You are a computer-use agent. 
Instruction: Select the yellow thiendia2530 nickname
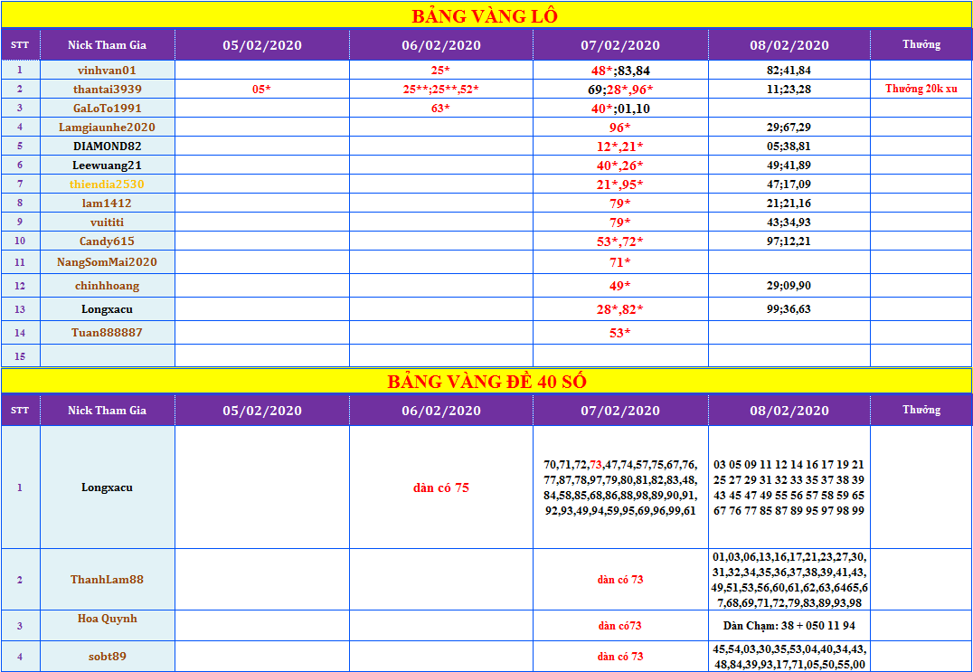[107, 184]
